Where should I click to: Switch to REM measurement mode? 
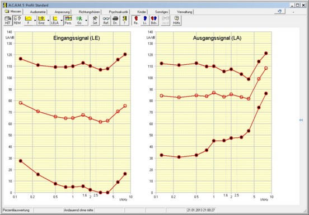click(17, 21)
